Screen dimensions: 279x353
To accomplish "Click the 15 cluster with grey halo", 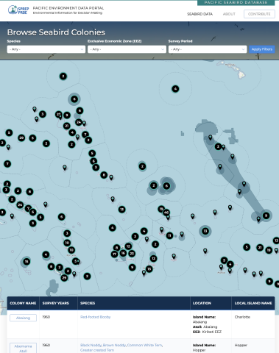I will [x=27, y=262].
